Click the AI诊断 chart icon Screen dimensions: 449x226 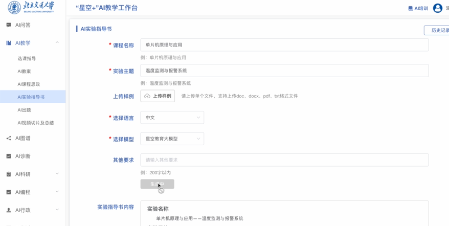[9, 156]
